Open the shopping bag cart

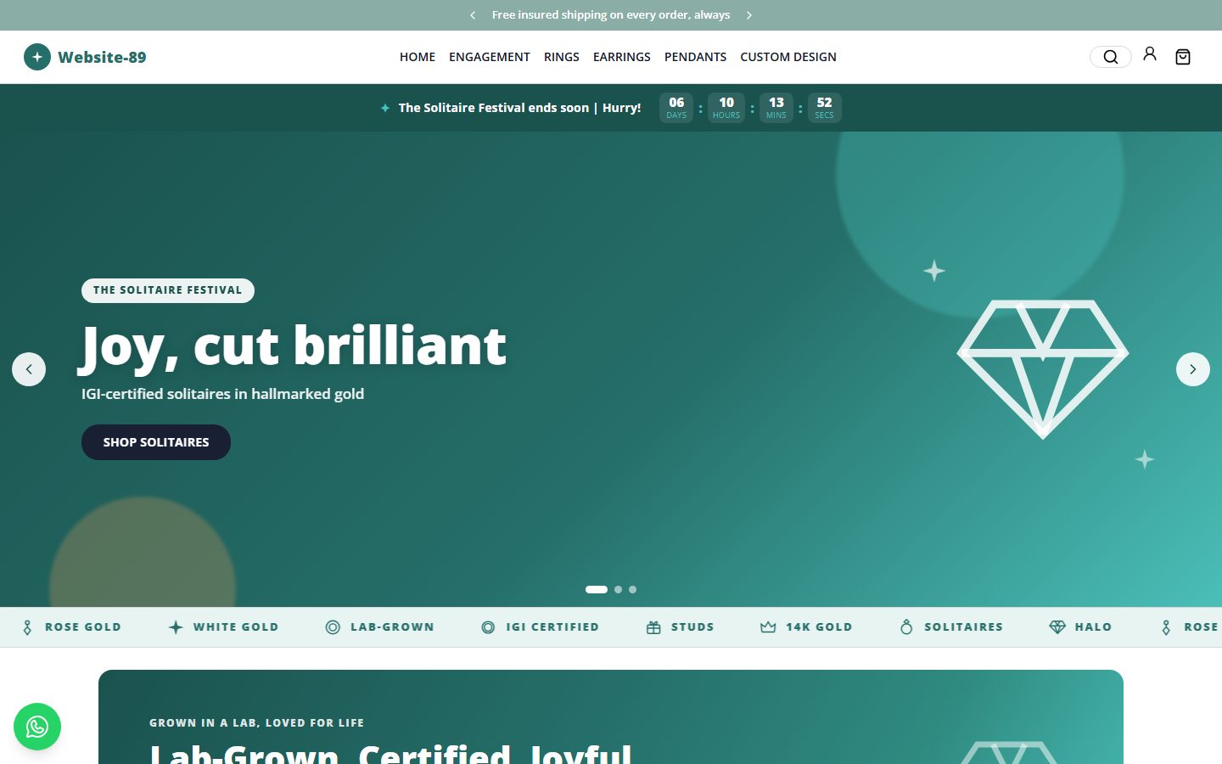[x=1183, y=57]
